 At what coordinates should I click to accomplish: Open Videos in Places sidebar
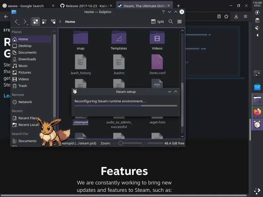click(31, 79)
